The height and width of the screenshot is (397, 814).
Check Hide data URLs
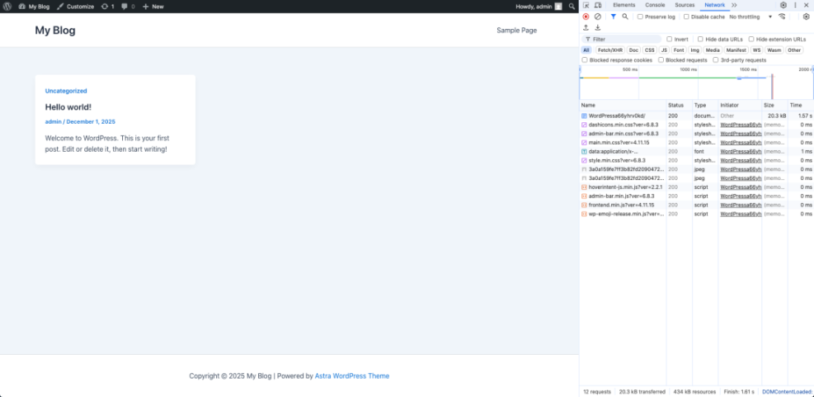tap(700, 39)
